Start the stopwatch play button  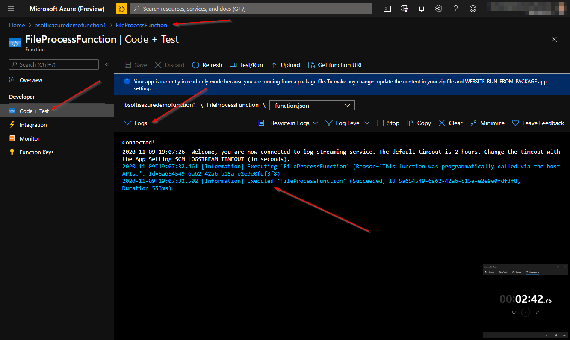526,312
